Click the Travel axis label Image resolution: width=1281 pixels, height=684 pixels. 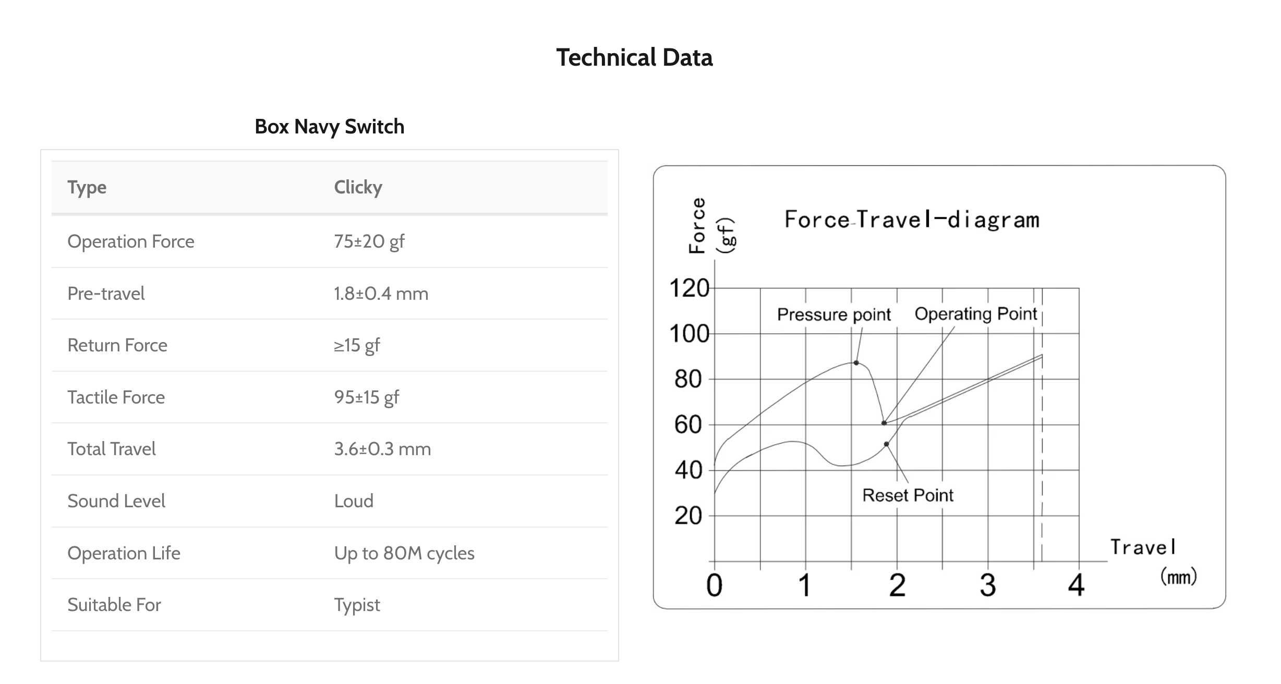(1143, 547)
